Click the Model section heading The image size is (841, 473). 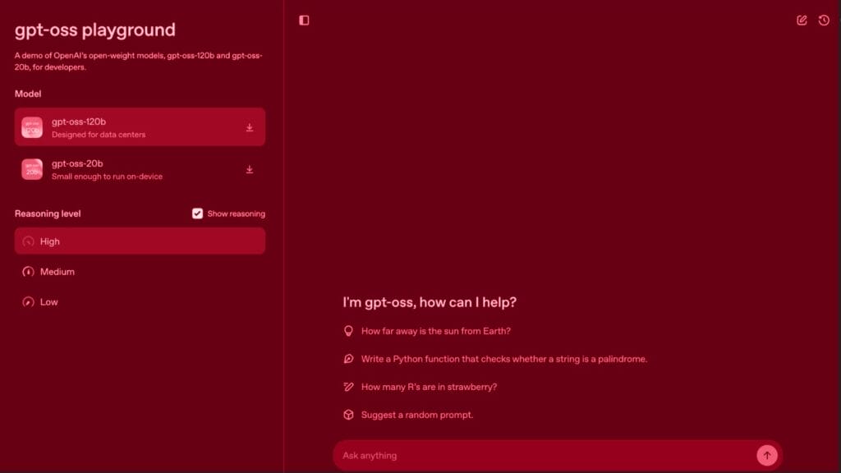tap(28, 94)
